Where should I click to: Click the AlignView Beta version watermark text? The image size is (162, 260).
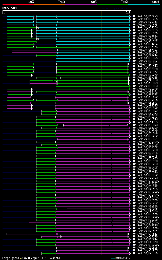click(x=116, y=8)
